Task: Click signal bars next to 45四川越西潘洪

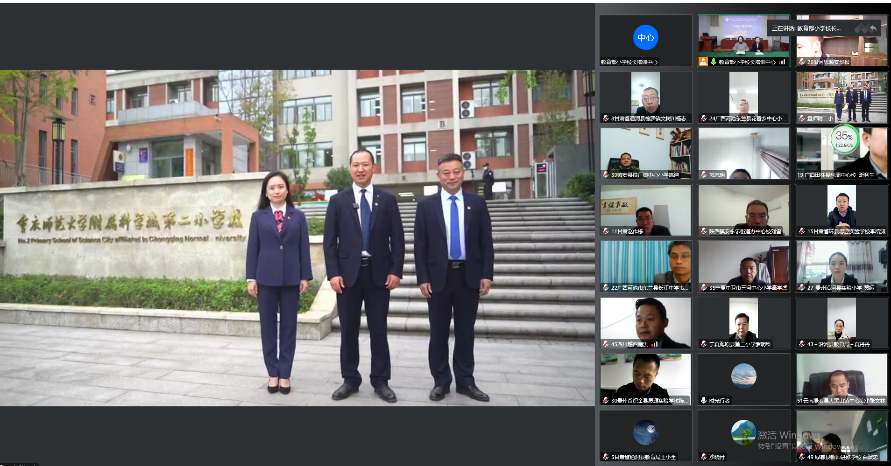Action: [x=655, y=344]
